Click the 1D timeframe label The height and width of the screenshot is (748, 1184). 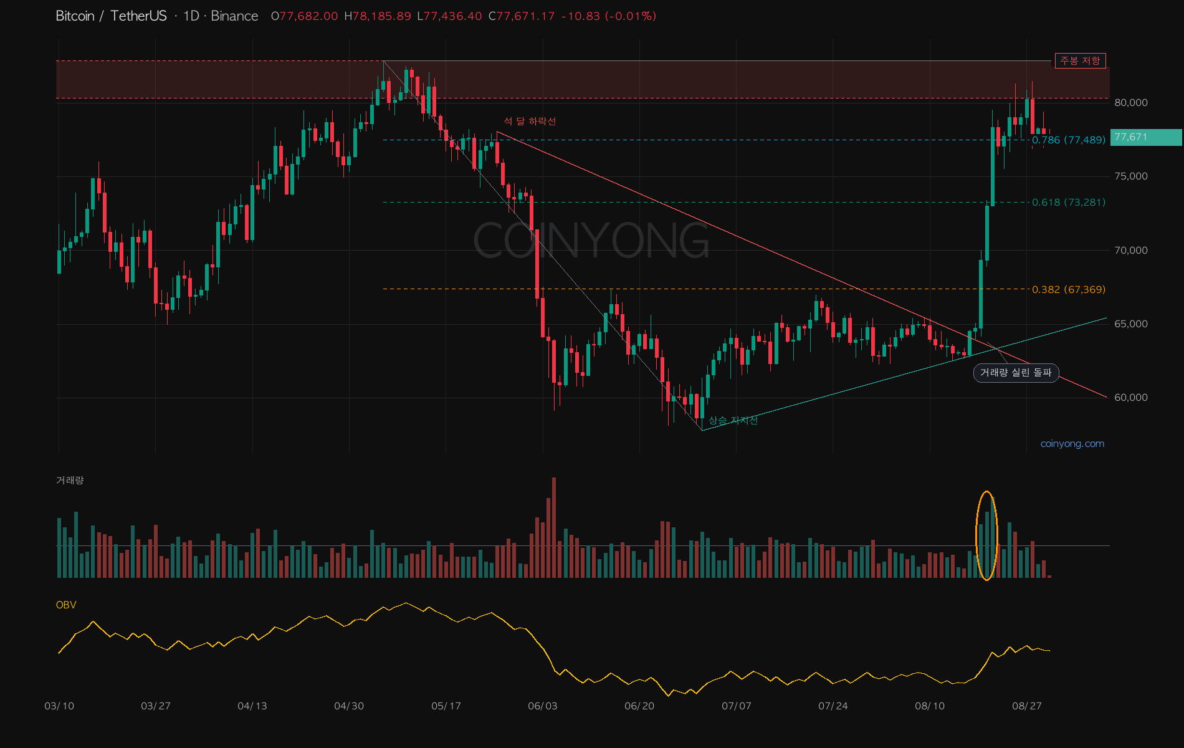pyautogui.click(x=191, y=16)
